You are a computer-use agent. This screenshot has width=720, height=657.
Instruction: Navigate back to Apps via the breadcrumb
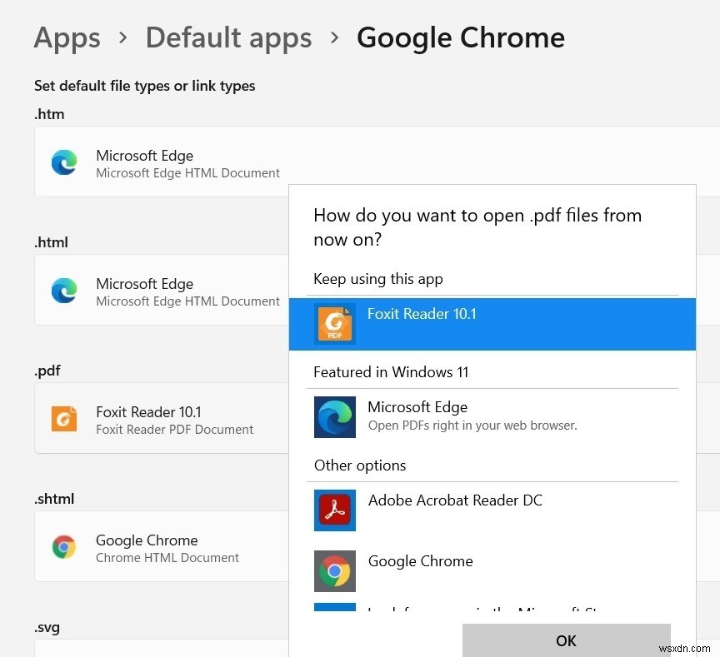(67, 37)
